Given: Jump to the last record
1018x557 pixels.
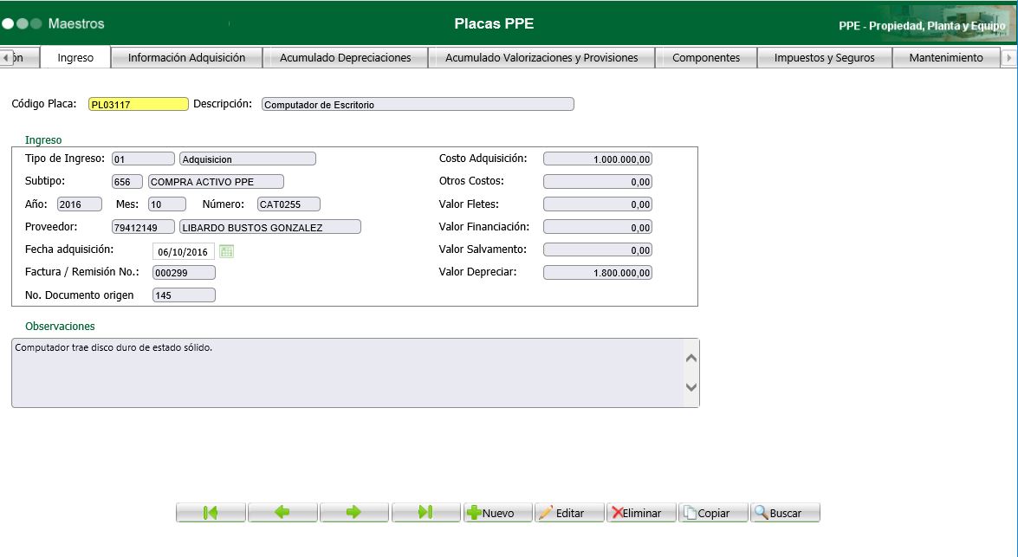Looking at the screenshot, I should [426, 512].
